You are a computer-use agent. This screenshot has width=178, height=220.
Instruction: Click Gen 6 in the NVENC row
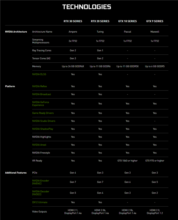point(127,182)
